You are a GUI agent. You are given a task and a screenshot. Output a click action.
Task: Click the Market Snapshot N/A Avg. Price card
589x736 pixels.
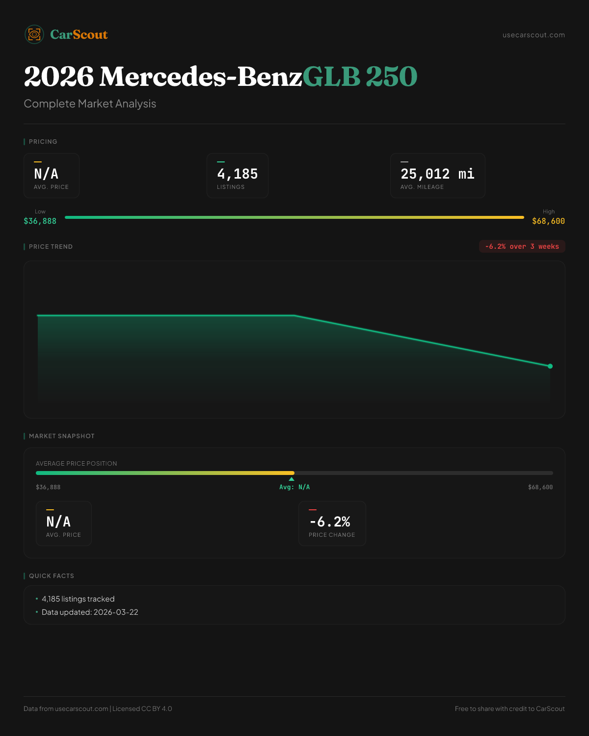coord(64,524)
